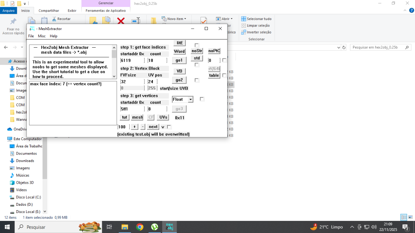Screen dimensions: 415x233
Task: Click the refresh icon beside address bar
Action: click(x=344, y=47)
